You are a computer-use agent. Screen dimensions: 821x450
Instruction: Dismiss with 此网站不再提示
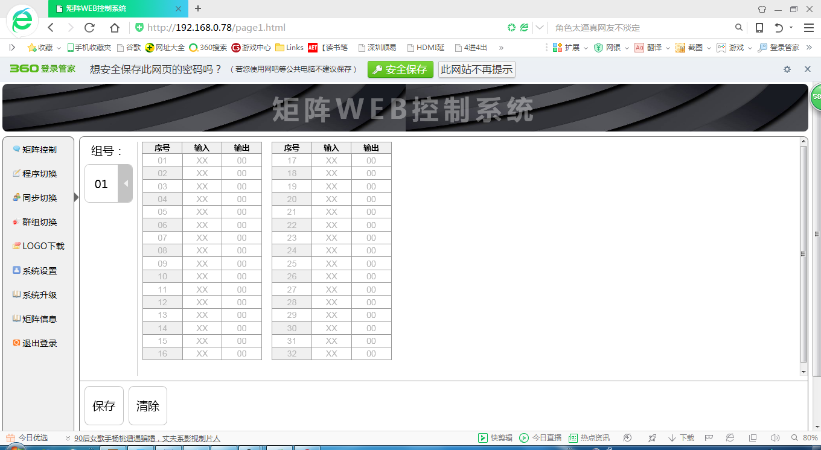(x=476, y=69)
